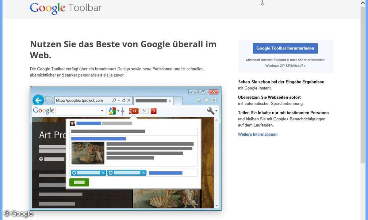
Task: Click the refresh icon in address bar
Action: point(124,100)
